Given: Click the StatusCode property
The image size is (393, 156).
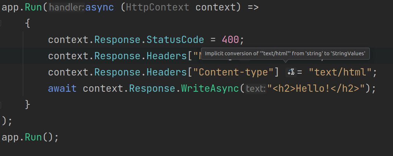Looking at the screenshot, I should click(175, 40).
